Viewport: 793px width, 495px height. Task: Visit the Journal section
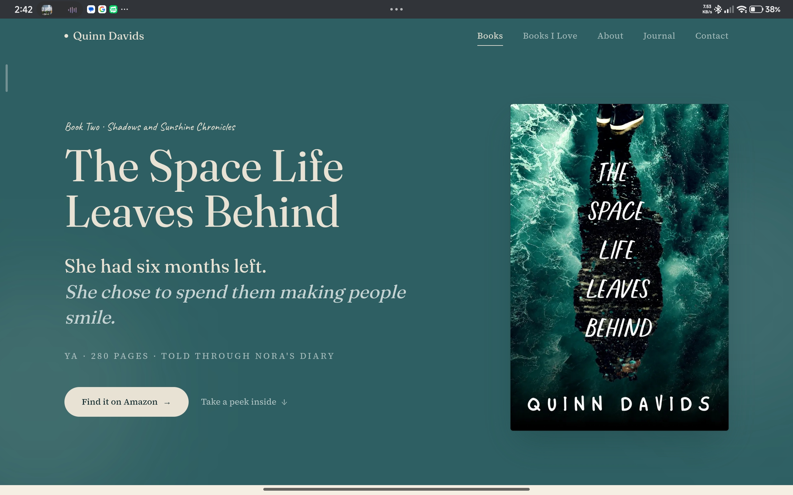(x=659, y=36)
